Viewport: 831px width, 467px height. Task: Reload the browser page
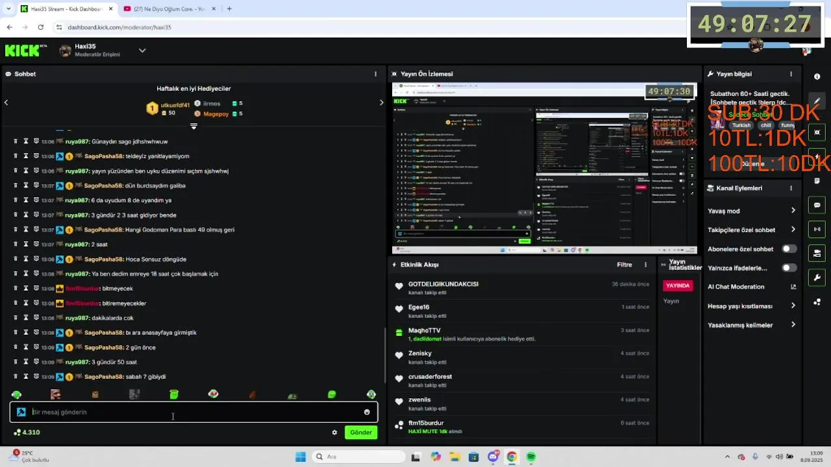click(40, 27)
